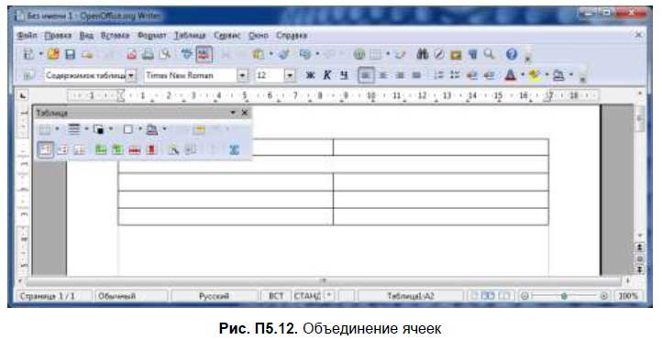
Task: Click the Print document icon
Action: point(148,54)
